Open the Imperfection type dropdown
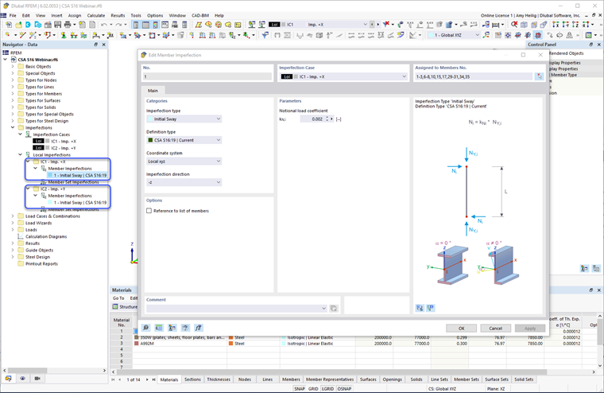 (x=184, y=119)
